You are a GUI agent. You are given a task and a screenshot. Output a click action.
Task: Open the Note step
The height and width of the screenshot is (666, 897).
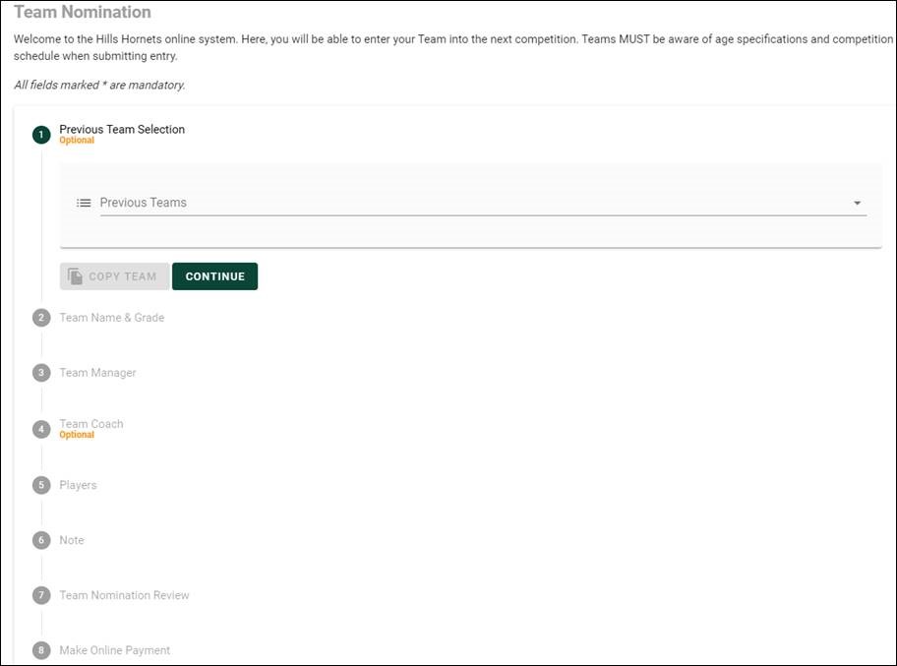(x=72, y=540)
